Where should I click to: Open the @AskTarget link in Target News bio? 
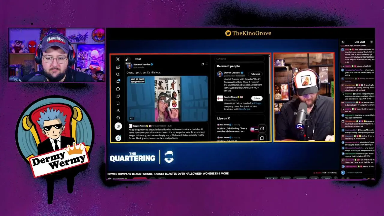tap(244, 109)
